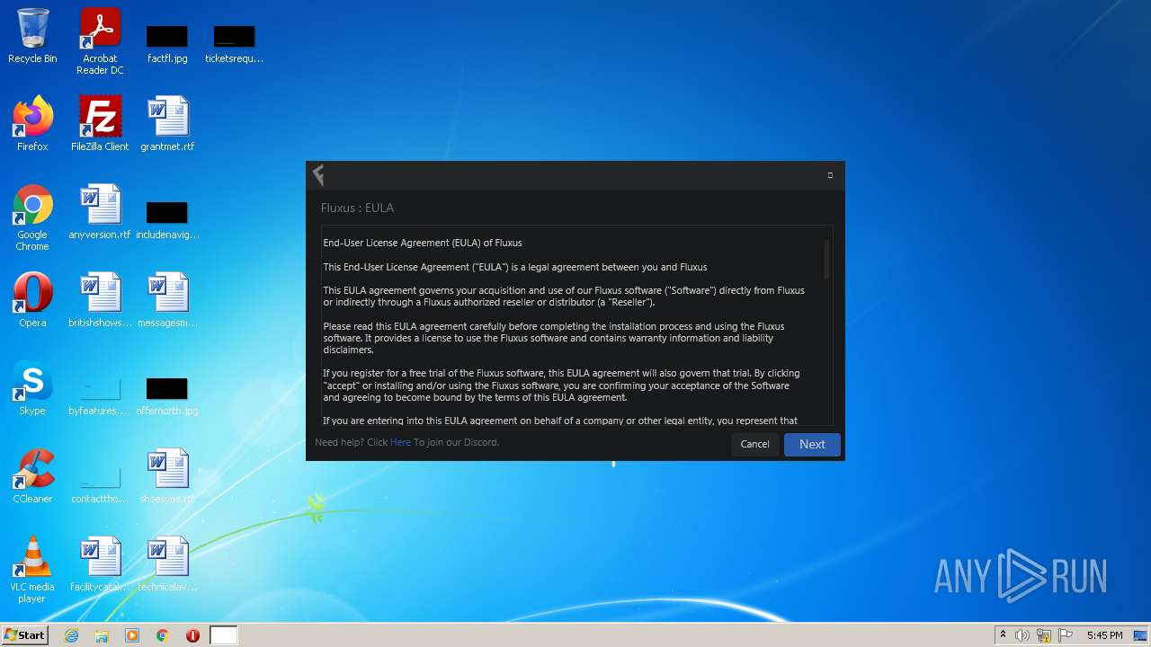Select the grantmet.rtf document
Screen dimensions: 1151x647
167,124
